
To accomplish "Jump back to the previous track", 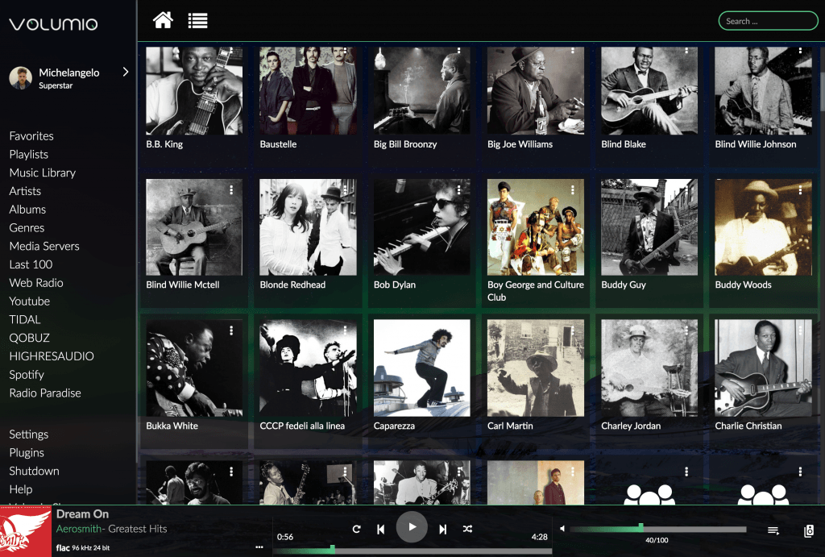I will tap(381, 528).
